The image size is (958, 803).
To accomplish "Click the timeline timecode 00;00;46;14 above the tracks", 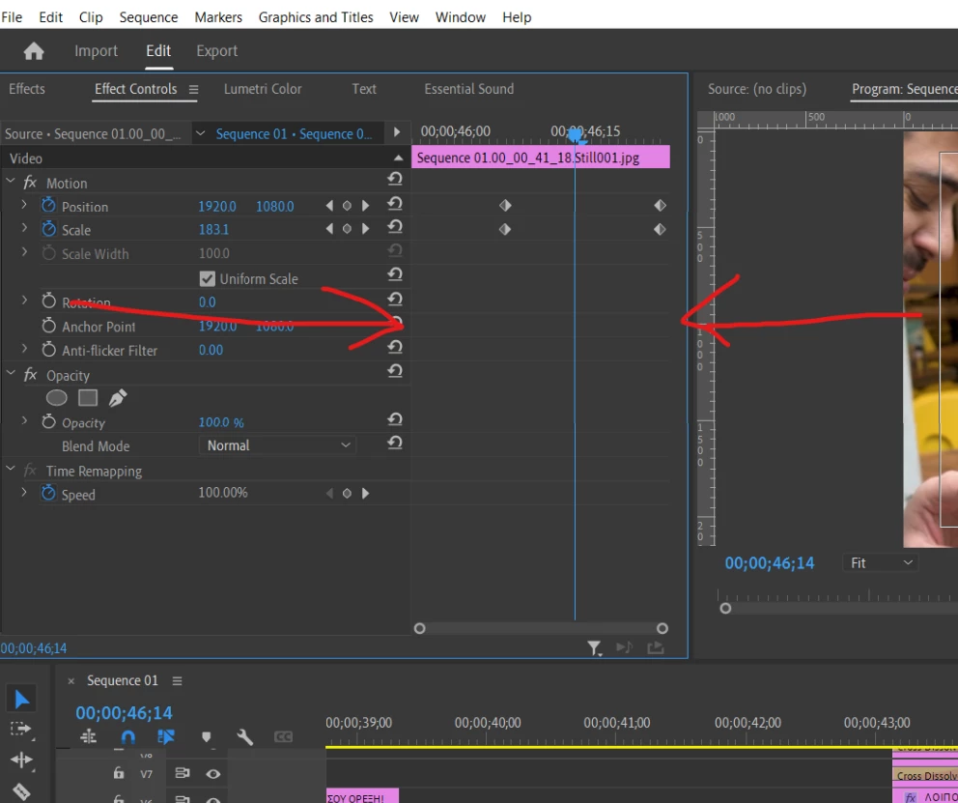I will pyautogui.click(x=124, y=713).
